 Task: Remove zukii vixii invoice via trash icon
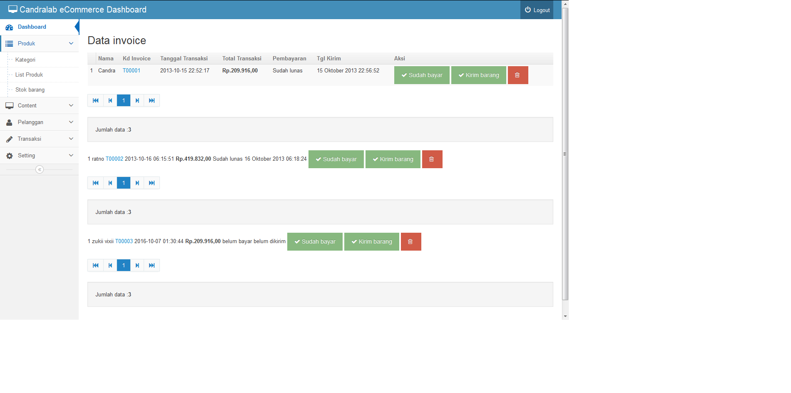410,242
